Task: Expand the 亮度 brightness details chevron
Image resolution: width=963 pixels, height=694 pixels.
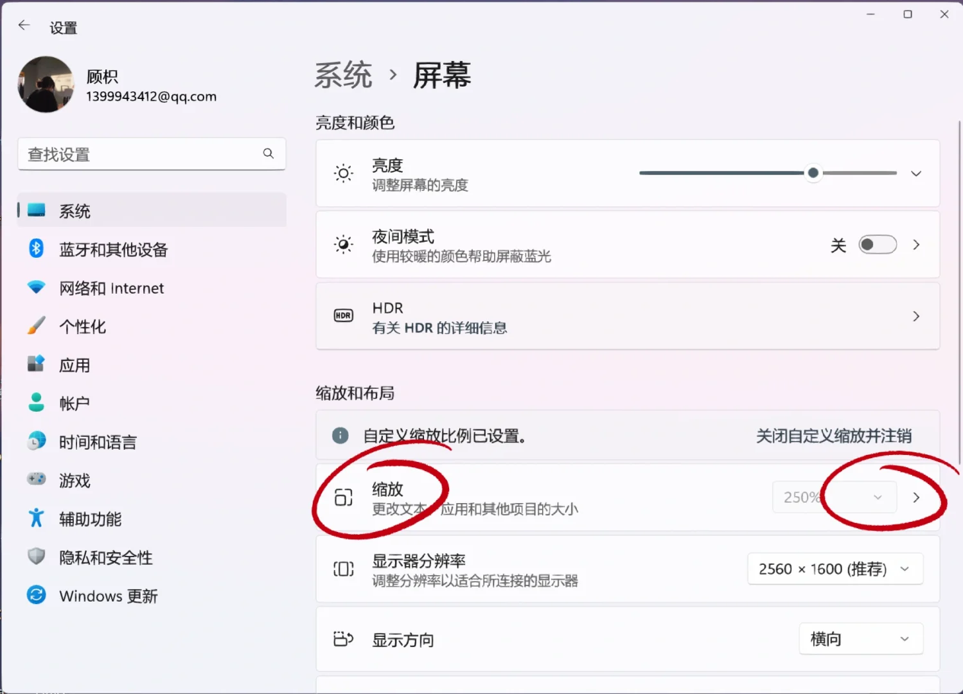Action: coord(916,173)
